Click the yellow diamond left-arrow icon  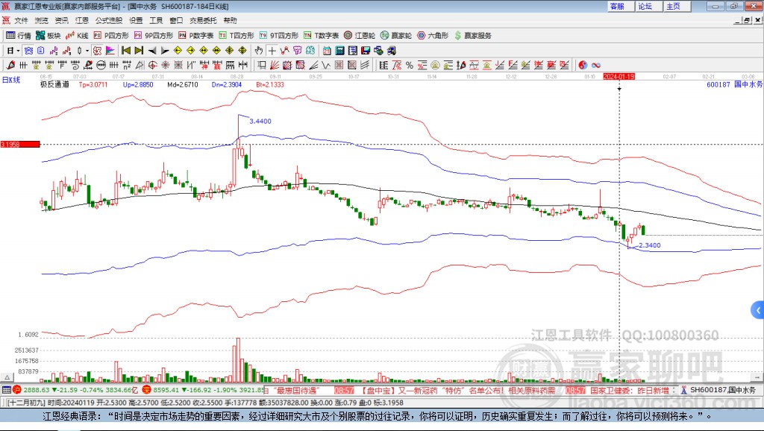click(178, 51)
